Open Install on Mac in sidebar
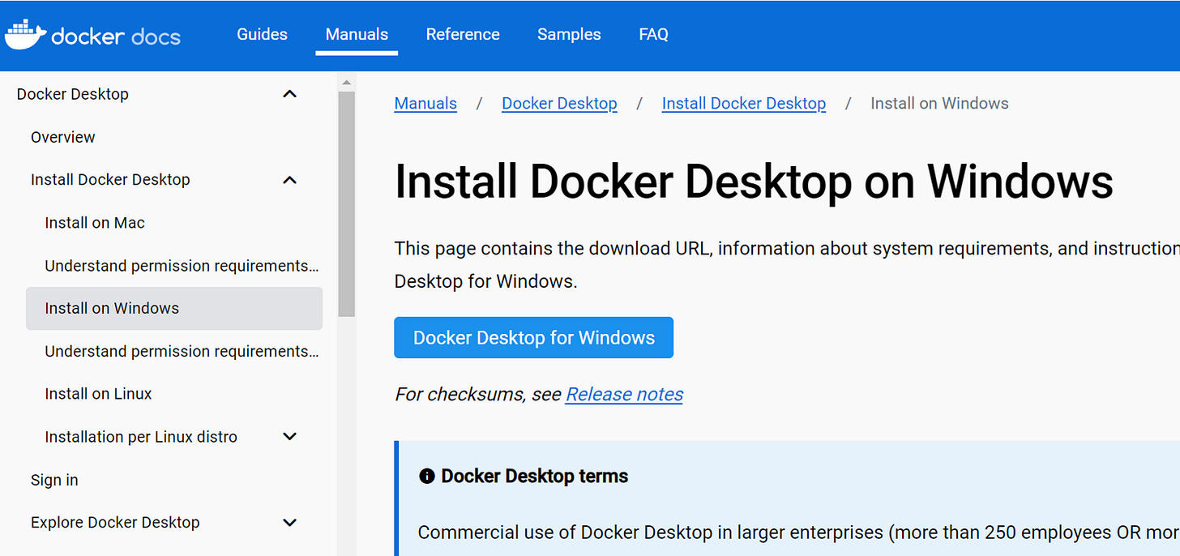 tap(95, 223)
